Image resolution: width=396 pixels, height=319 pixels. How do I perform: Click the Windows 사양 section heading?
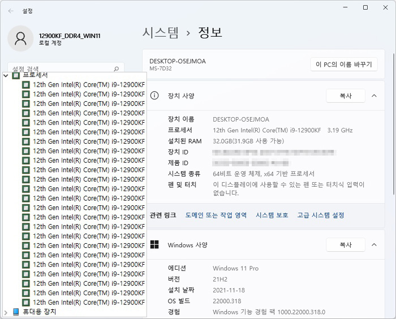tap(188, 245)
